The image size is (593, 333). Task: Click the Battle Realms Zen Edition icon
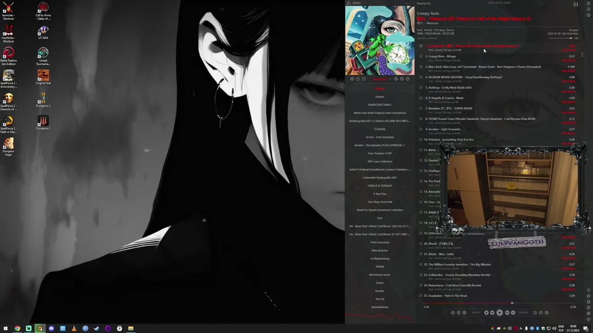8,56
